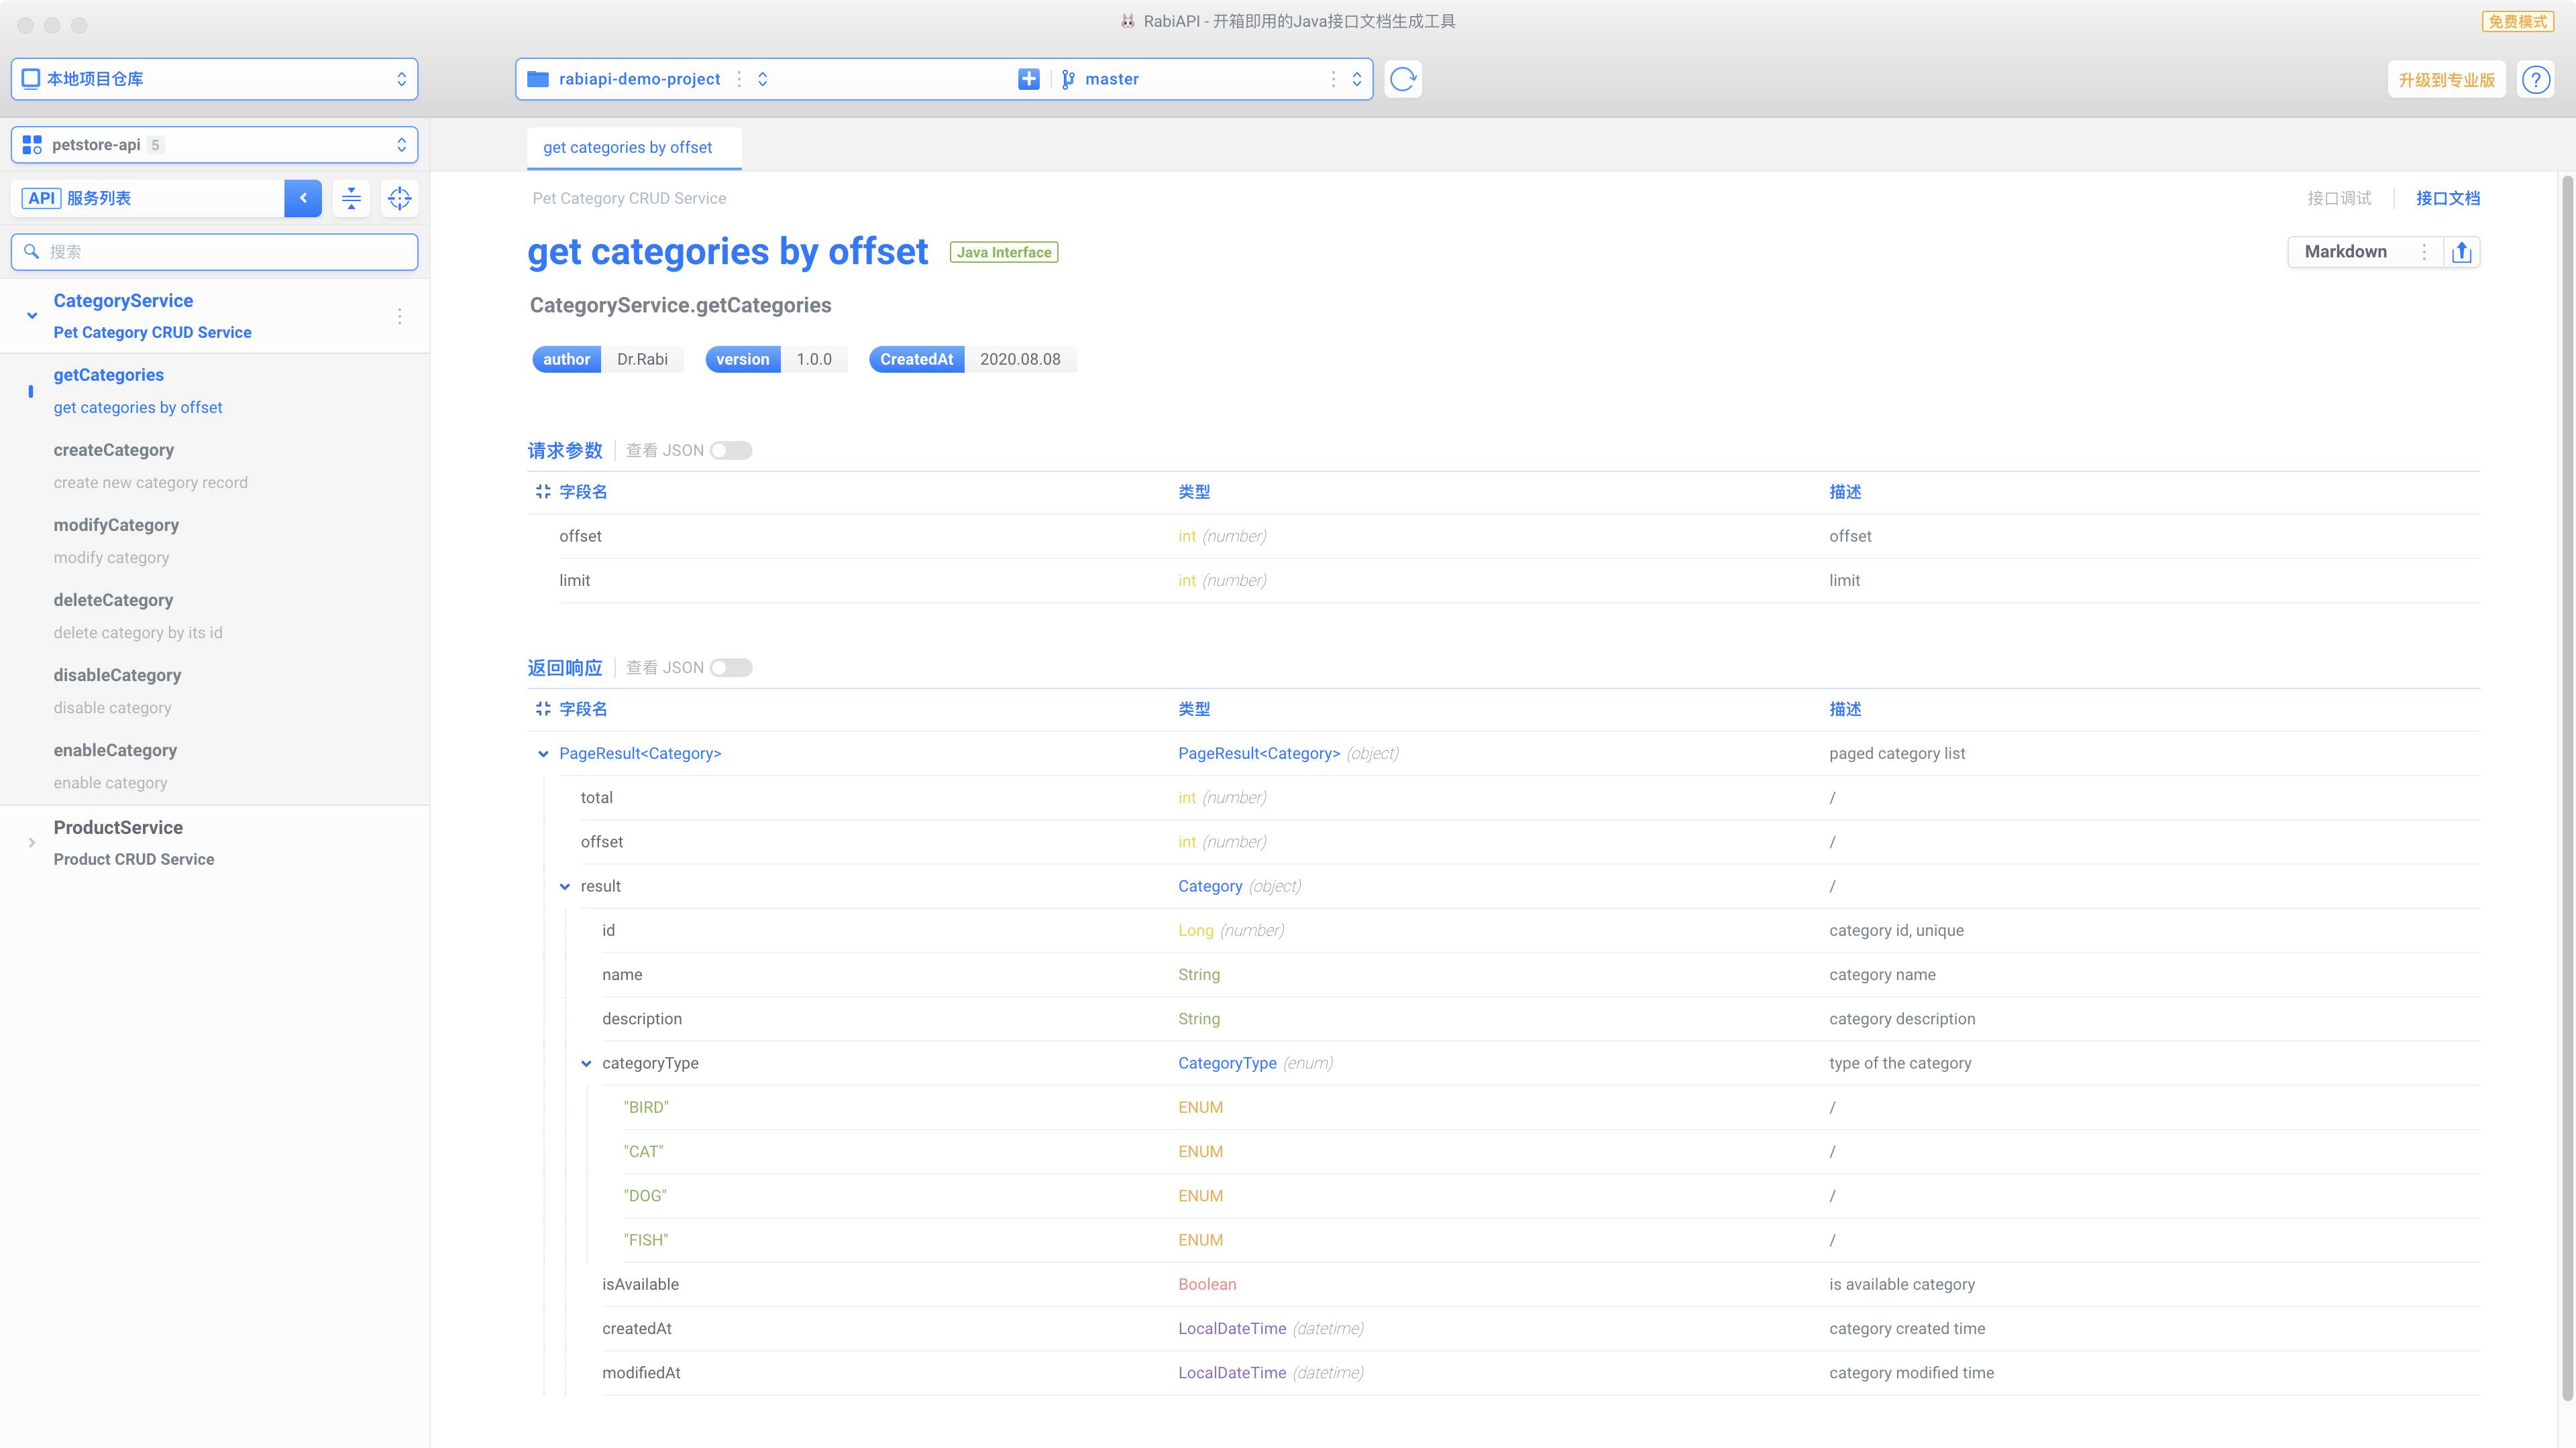Click the help question mark icon

pyautogui.click(x=2535, y=80)
